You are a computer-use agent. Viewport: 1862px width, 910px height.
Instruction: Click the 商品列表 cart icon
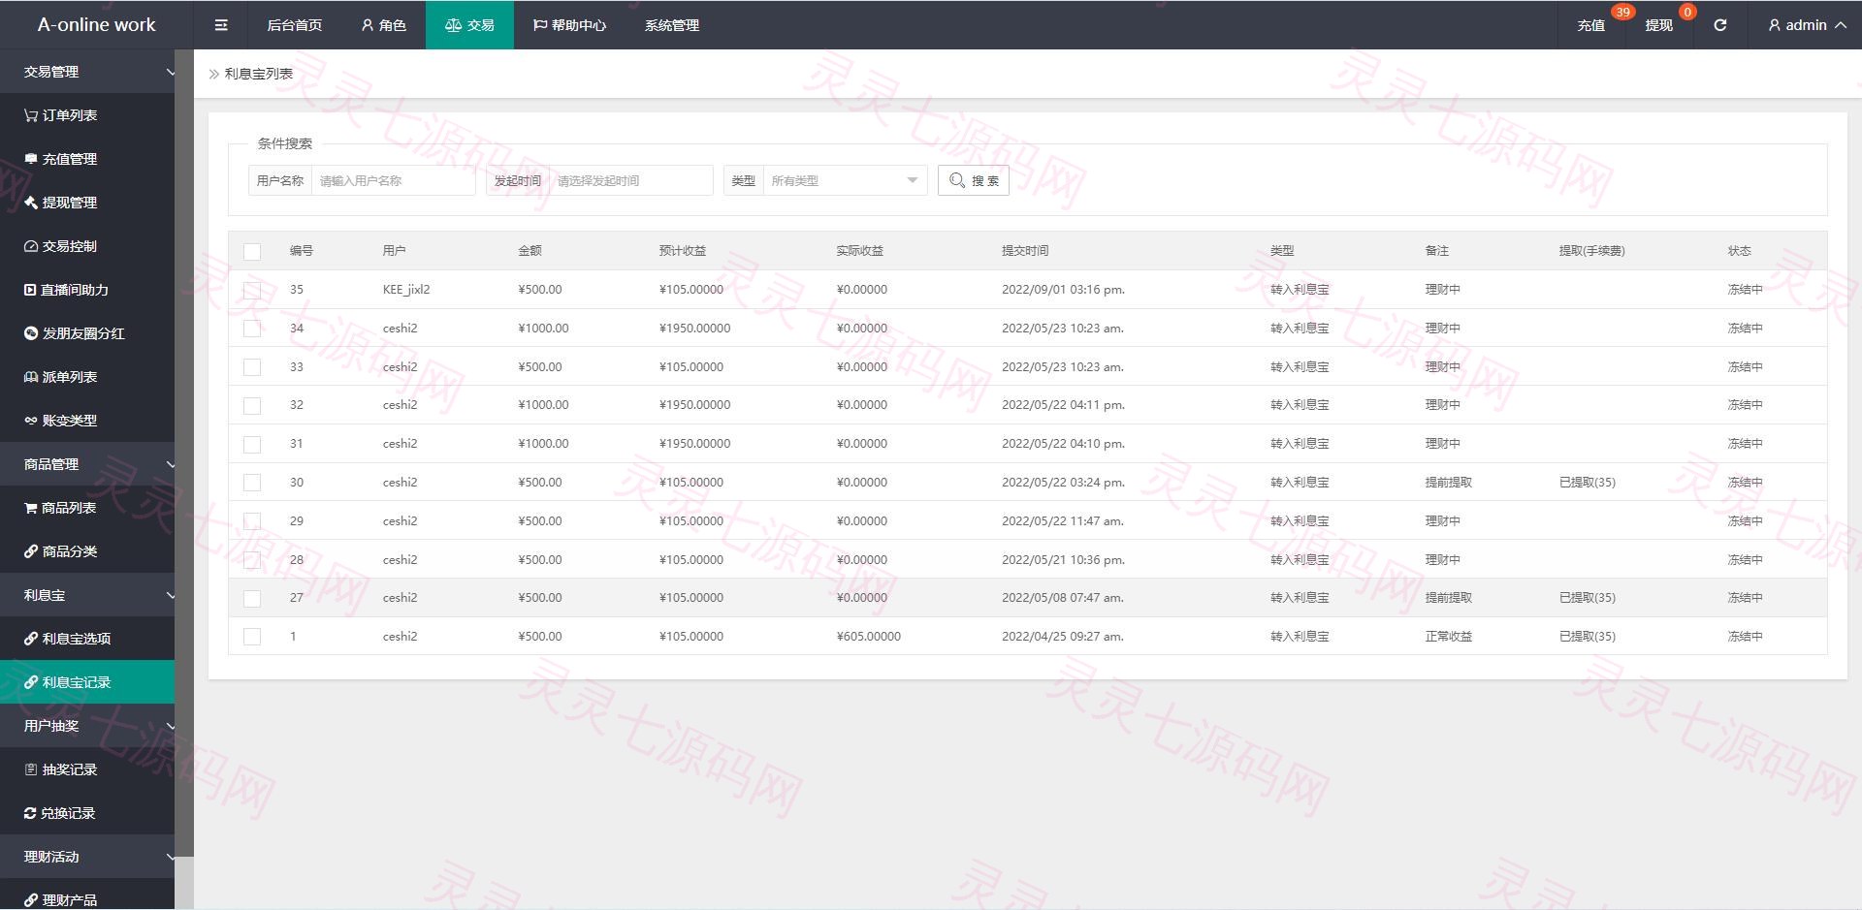[x=31, y=508]
